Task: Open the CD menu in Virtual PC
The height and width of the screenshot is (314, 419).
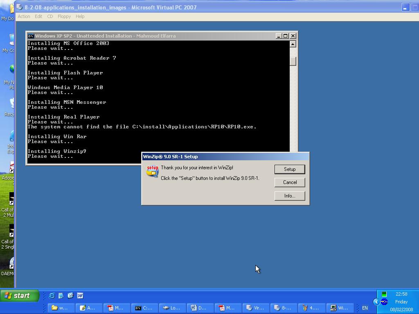Action: point(50,16)
